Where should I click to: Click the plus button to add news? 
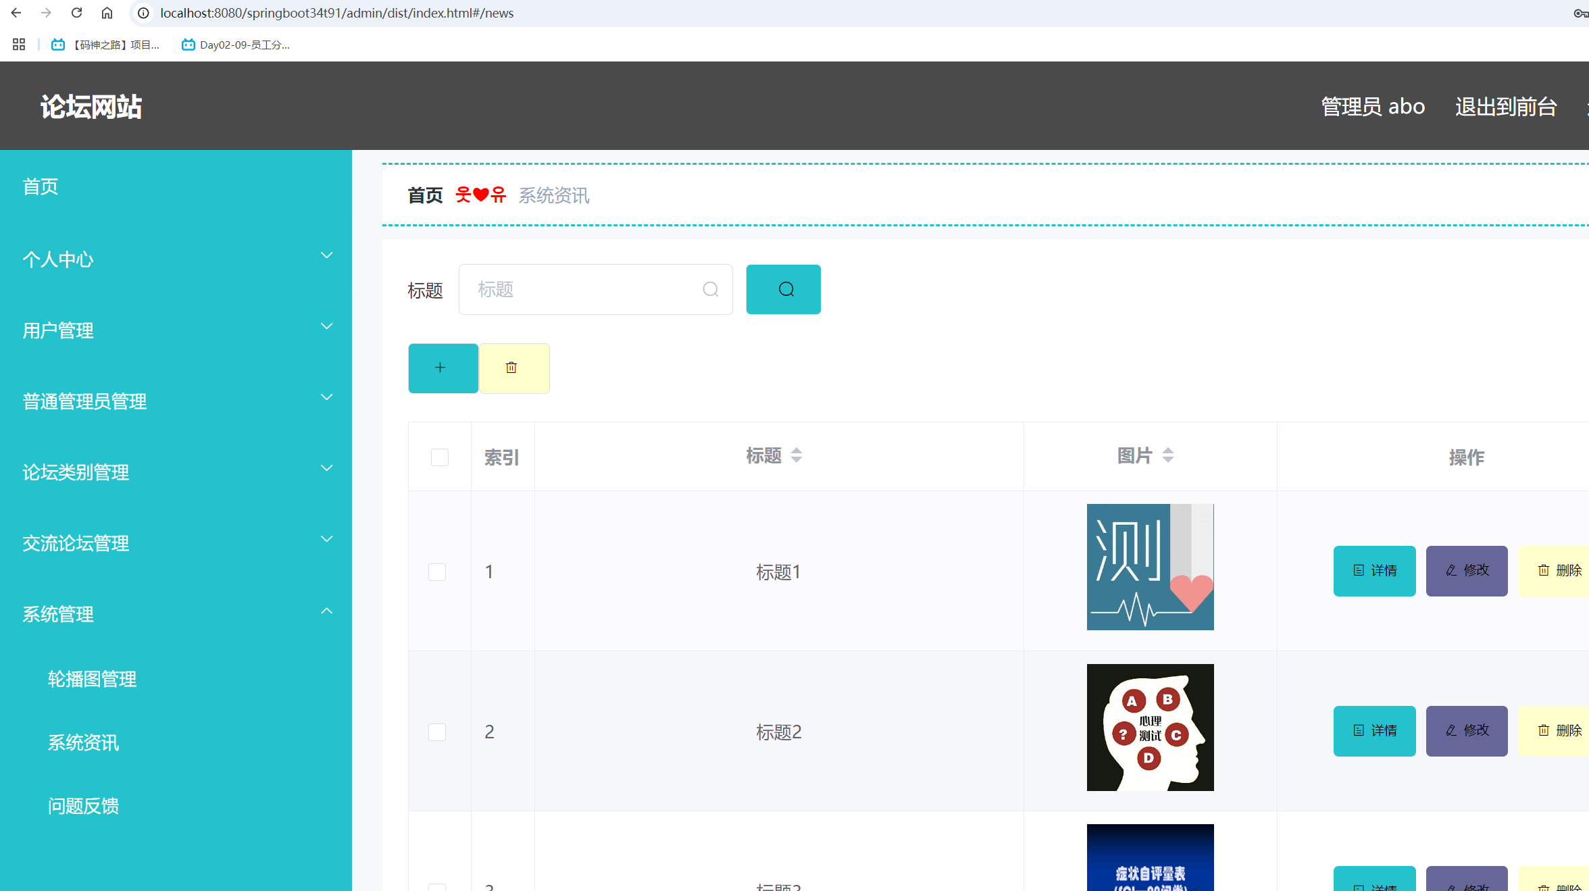pos(443,368)
